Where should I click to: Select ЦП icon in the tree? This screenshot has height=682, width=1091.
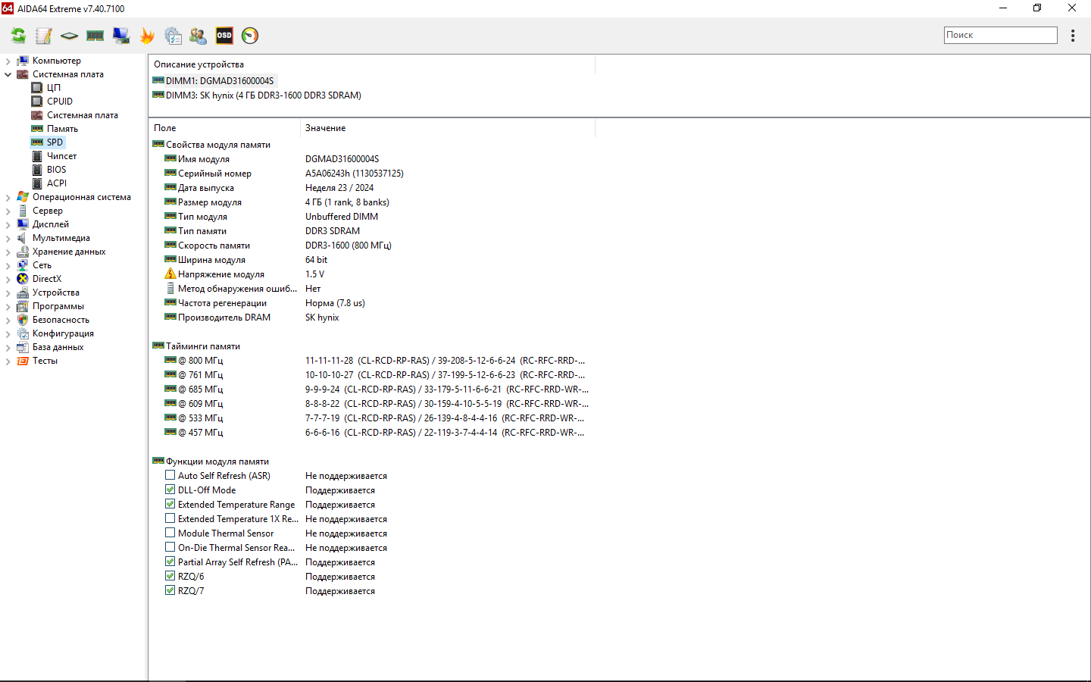37,88
